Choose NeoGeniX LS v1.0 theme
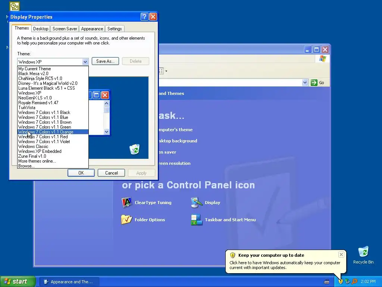Screen dimensions: 382x287 53,98
